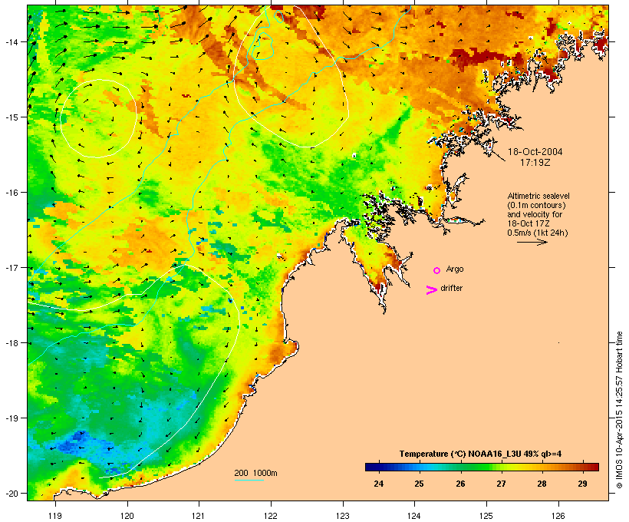Click the colorbar tick label 25

coord(419,484)
